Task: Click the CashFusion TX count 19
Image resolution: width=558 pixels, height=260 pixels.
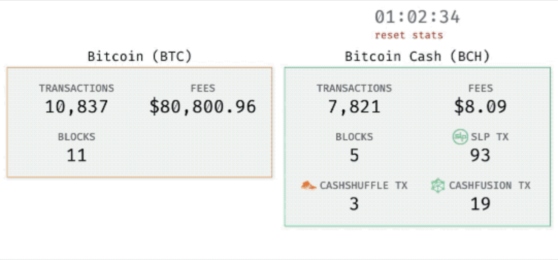Action: [x=481, y=204]
